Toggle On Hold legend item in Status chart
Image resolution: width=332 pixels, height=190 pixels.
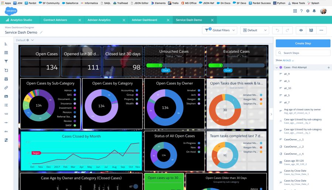(x=193, y=152)
